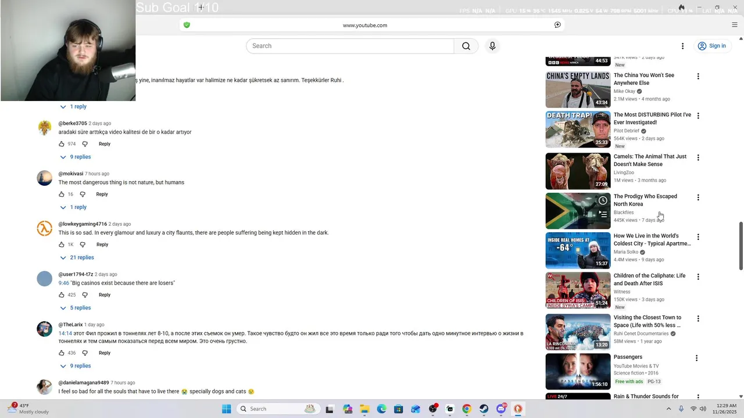Open options menu for Camels video
The height and width of the screenshot is (418, 744).
coord(698,158)
